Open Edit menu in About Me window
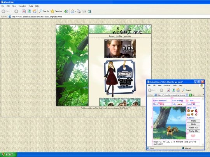 pos(8,6)
